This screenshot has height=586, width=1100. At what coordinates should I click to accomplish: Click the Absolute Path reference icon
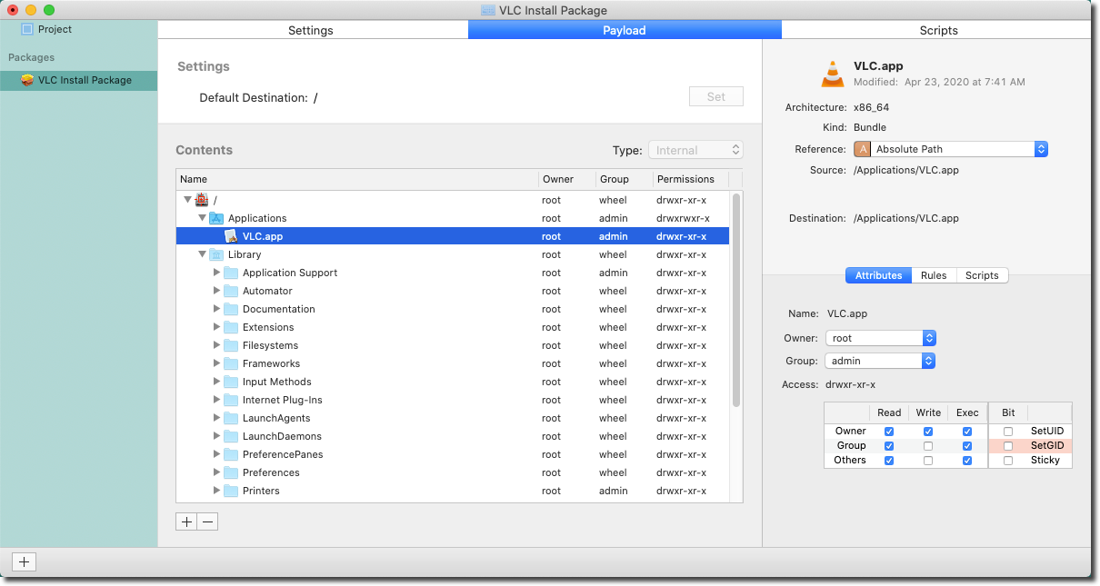pyautogui.click(x=862, y=149)
